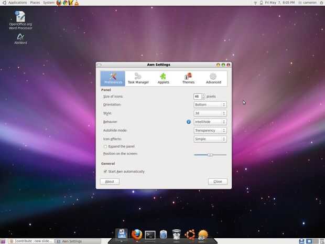
Task: Click the Ubuntu logo dock icon
Action: pyautogui.click(x=190, y=235)
